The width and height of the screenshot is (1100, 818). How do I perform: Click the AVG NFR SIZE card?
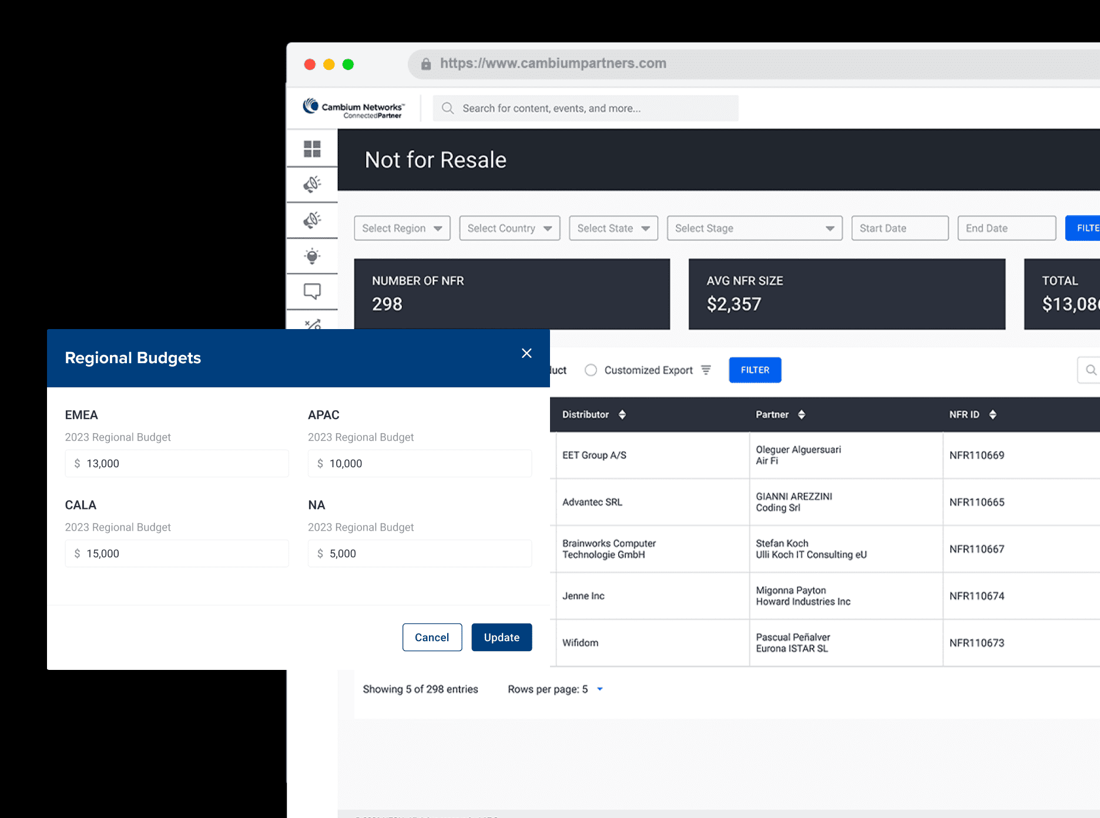pos(847,294)
